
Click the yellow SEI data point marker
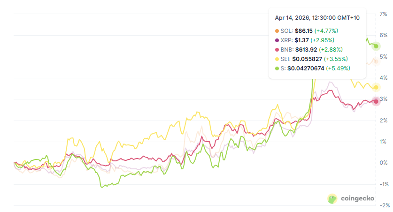coord(376,87)
